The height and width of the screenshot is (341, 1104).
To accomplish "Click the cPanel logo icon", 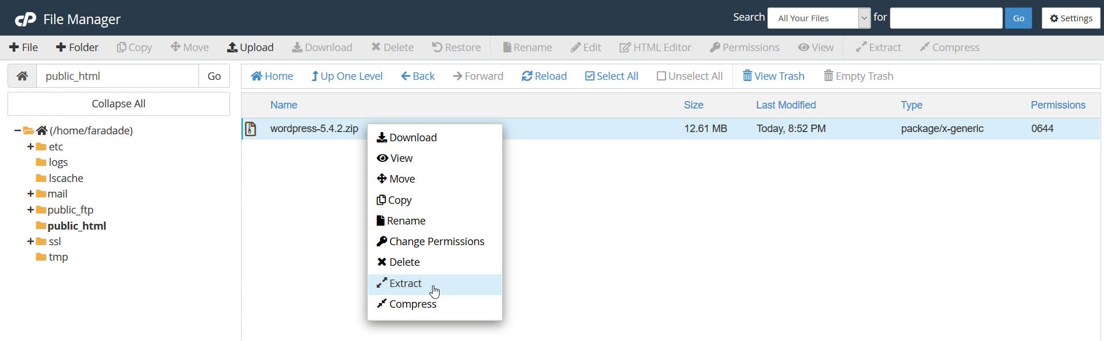I will tap(25, 20).
